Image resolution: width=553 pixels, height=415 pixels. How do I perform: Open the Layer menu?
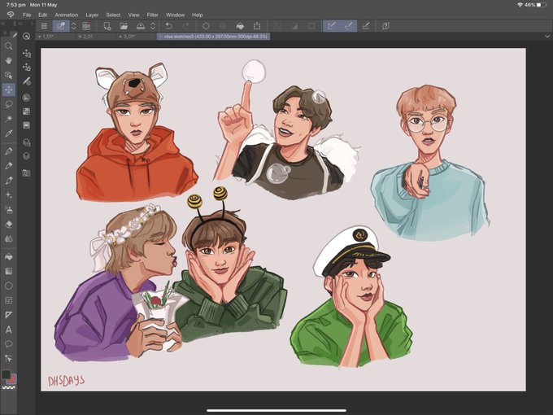(92, 15)
